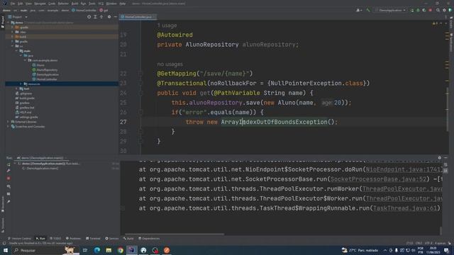This screenshot has height=255, width=454.
Task: Select AlunoRepository file in project tree
Action: [45, 69]
